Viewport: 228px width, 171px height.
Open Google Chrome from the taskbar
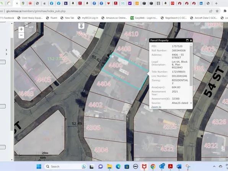pos(153,166)
